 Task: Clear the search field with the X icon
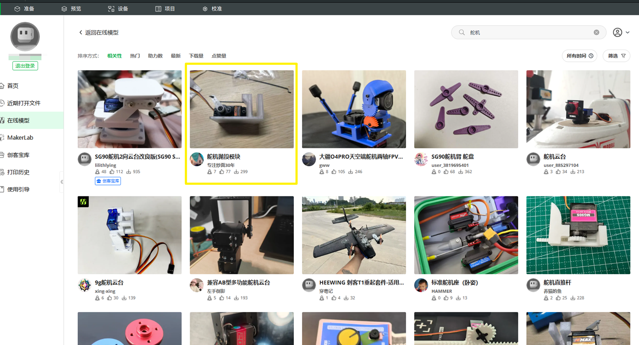(596, 32)
